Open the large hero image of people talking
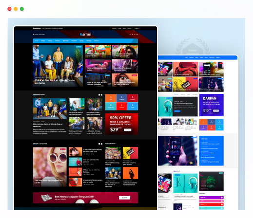Image resolution: width=253 pixels, height=218 pixels. (x=58, y=66)
